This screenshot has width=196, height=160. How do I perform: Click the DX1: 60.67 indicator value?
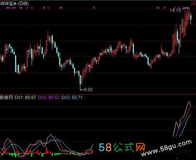pos(25,98)
